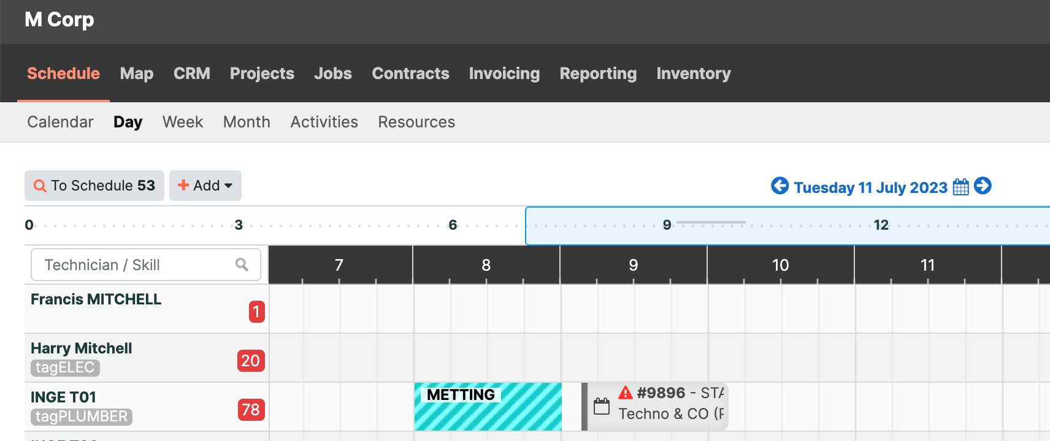Open the METTING event block
The image size is (1050, 441).
click(488, 407)
